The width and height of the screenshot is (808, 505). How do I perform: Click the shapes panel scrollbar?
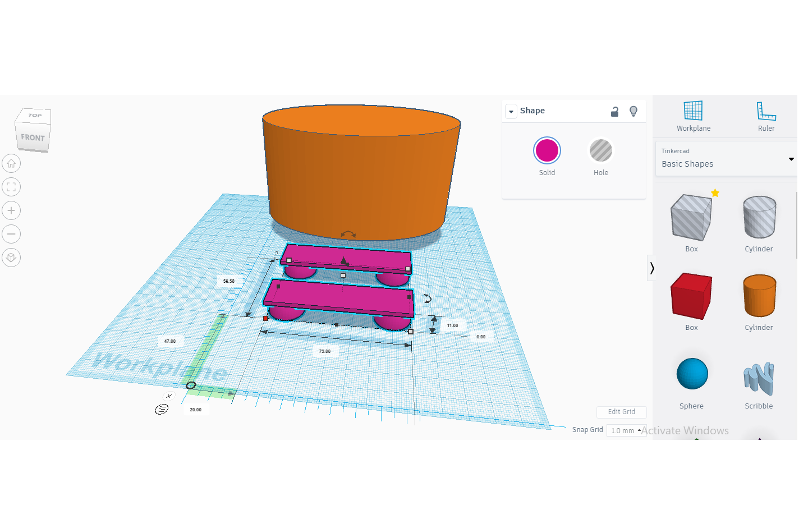tap(796, 224)
